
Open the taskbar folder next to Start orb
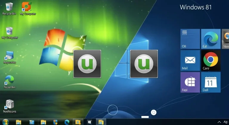(18, 122)
